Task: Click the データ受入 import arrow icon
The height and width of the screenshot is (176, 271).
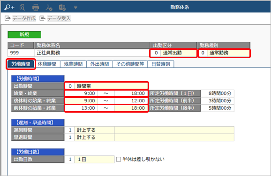Action: tap(43, 18)
